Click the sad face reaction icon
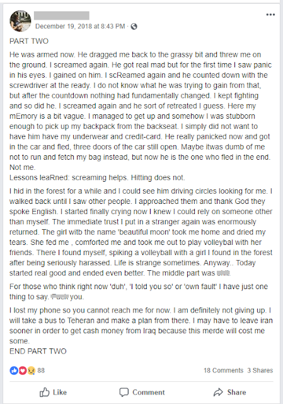The width and height of the screenshot is (283, 404). click(x=31, y=371)
